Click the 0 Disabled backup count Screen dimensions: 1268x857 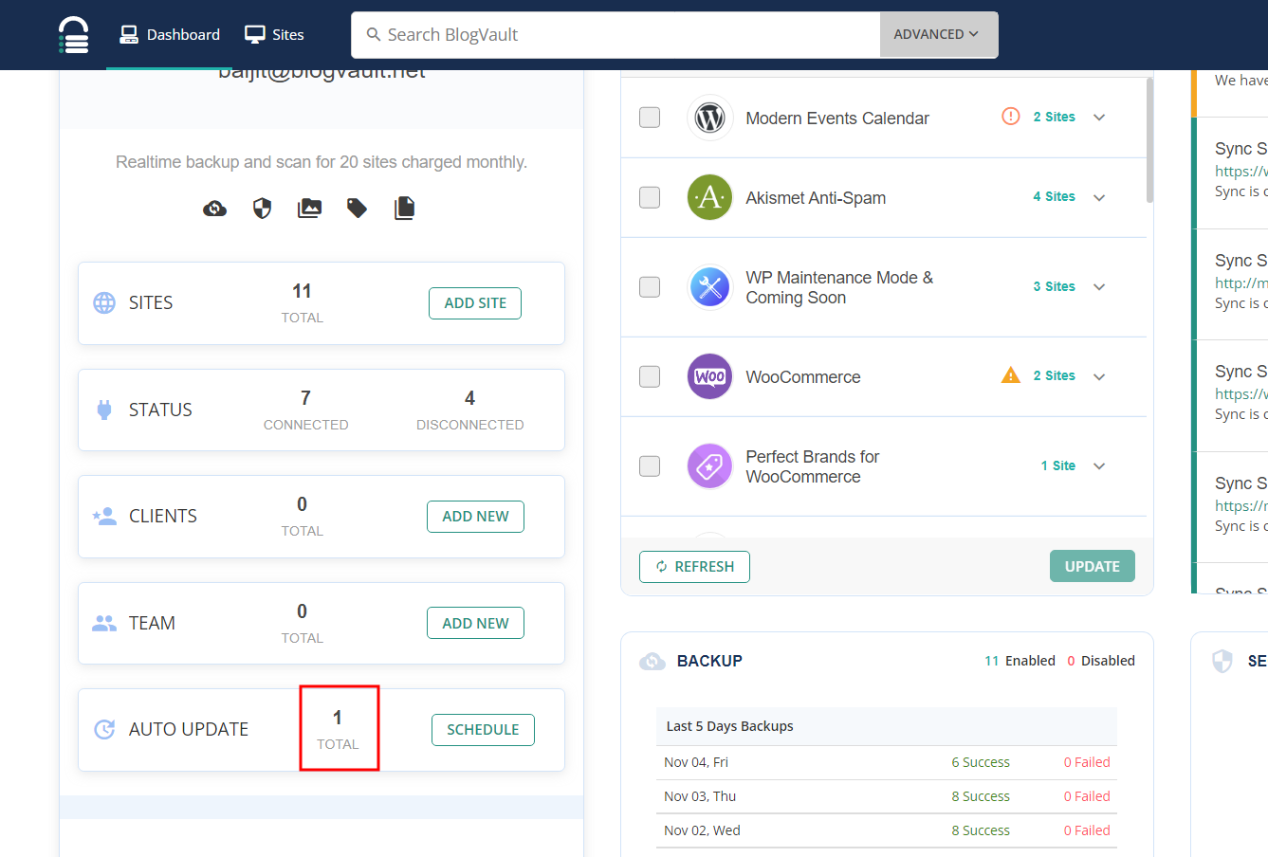click(1101, 661)
